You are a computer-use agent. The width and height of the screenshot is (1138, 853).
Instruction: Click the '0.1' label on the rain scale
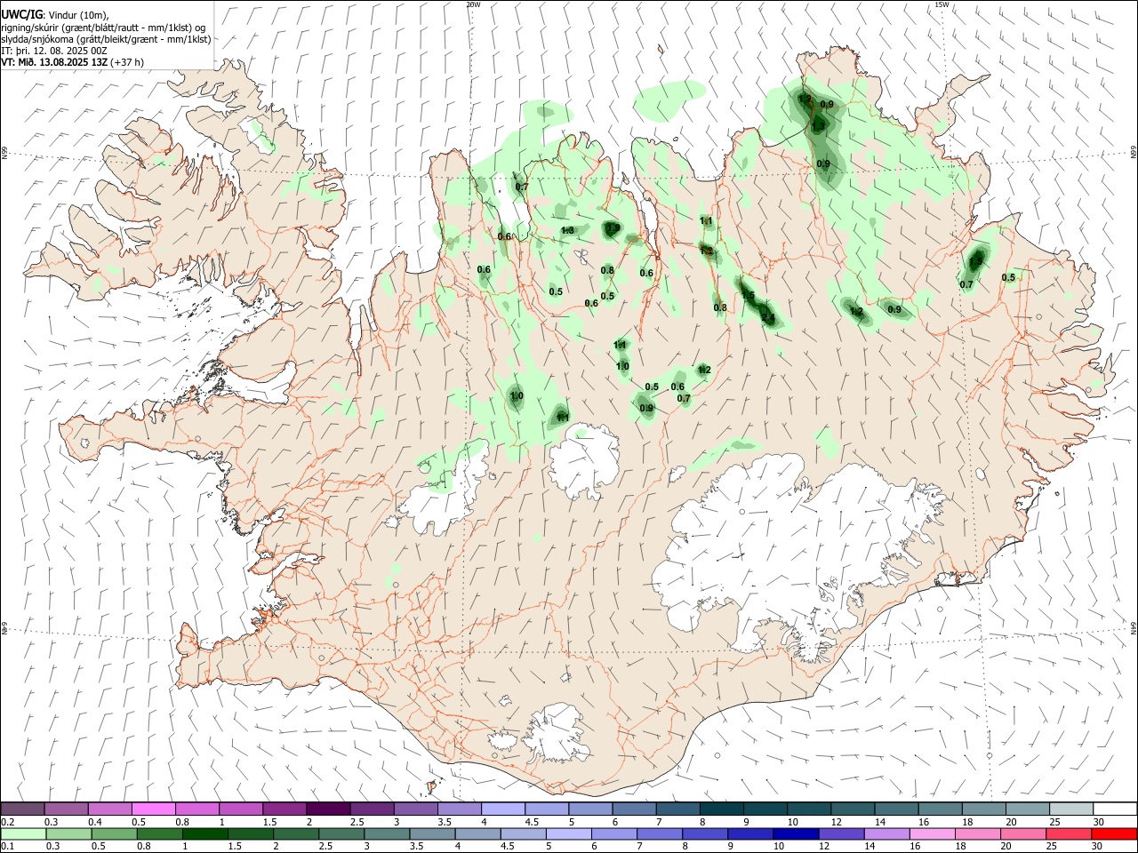(8, 847)
